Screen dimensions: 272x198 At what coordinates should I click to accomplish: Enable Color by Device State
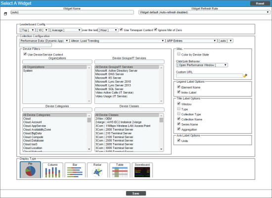pyautogui.click(x=179, y=54)
